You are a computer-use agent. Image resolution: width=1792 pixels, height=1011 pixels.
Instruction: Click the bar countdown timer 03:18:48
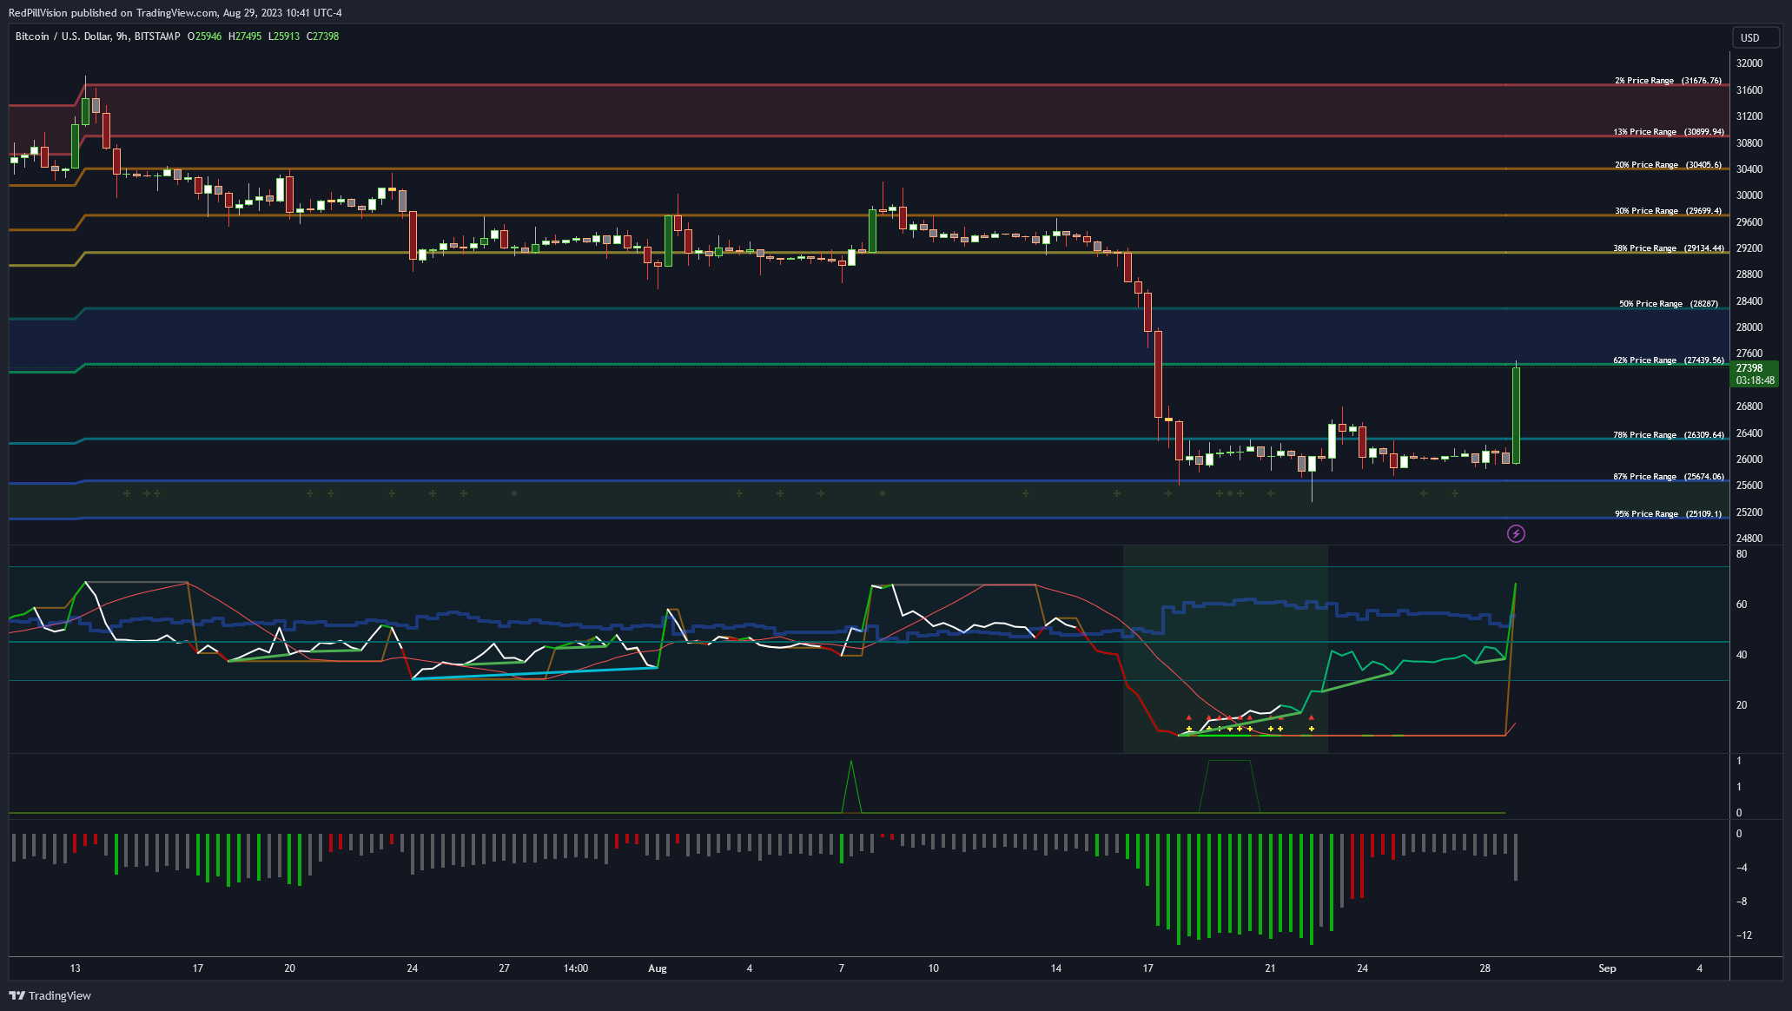pyautogui.click(x=1755, y=380)
